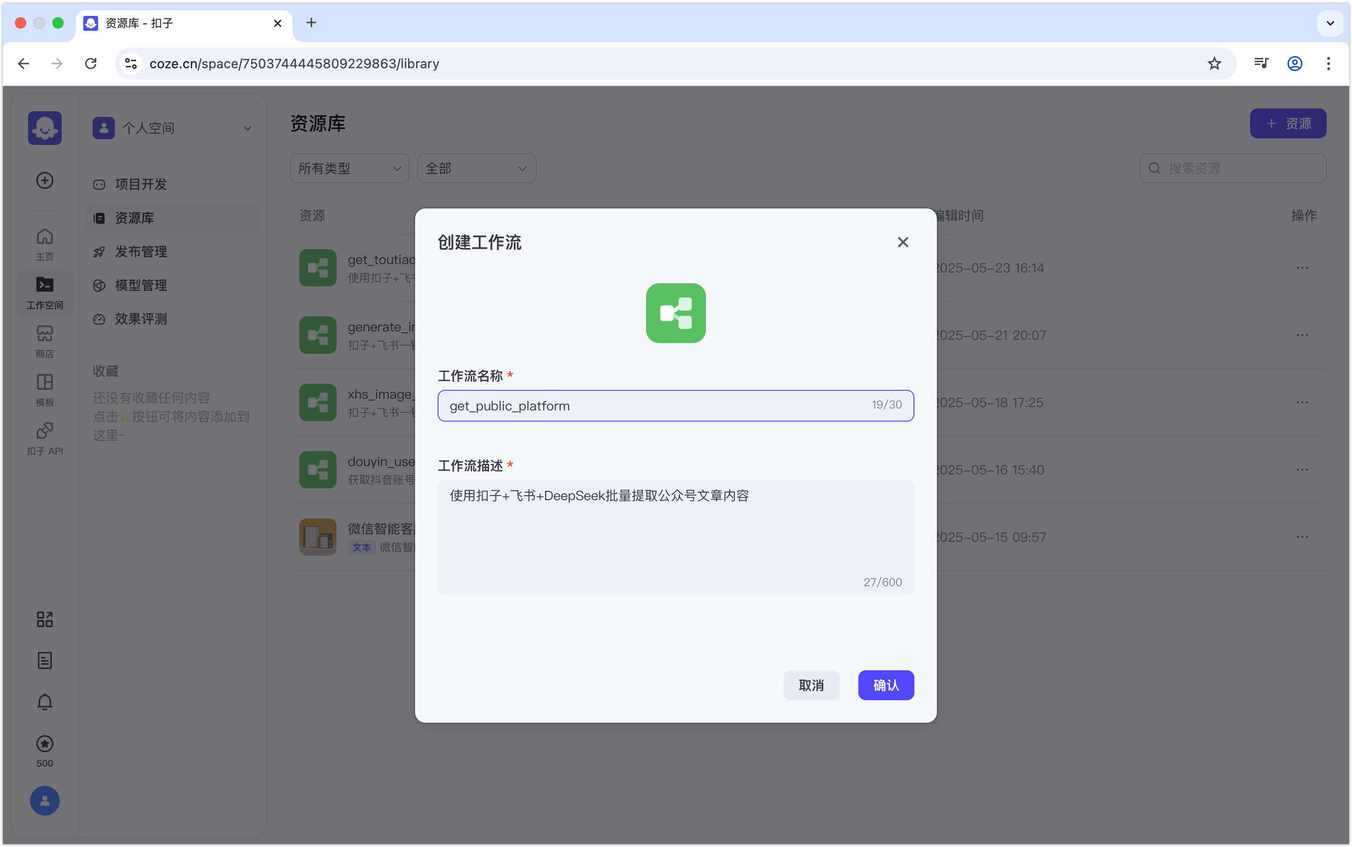Click 取消 to cancel dialog

pos(811,684)
